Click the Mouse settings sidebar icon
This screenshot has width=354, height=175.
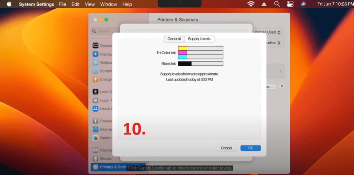(95, 159)
